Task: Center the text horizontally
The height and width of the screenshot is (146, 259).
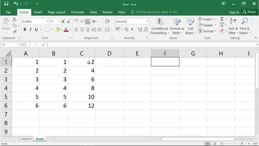Action: [x=82, y=30]
